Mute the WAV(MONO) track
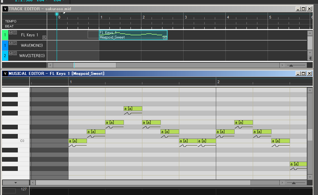 11,43
